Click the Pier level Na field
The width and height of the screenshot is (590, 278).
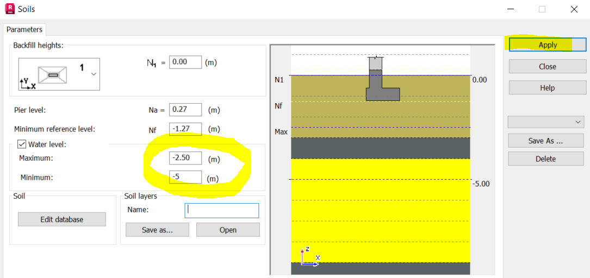pos(185,110)
